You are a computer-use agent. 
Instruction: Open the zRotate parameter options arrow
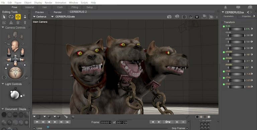point(252,67)
